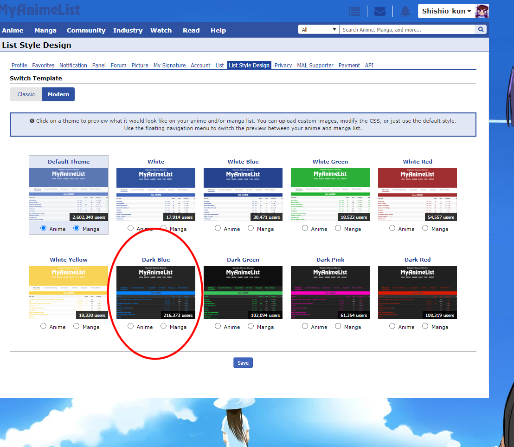This screenshot has height=447, width=514.
Task: Click the search magnifier button
Action: pyautogui.click(x=481, y=30)
